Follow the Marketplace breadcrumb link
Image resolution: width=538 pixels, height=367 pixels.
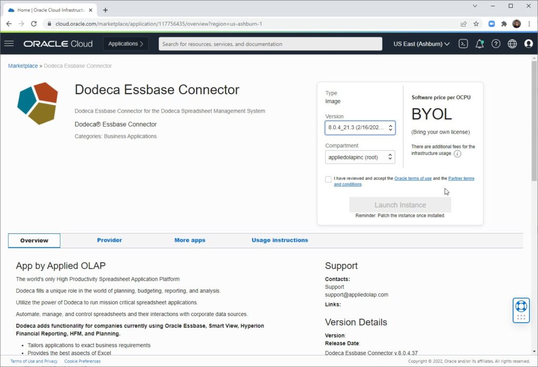23,66
